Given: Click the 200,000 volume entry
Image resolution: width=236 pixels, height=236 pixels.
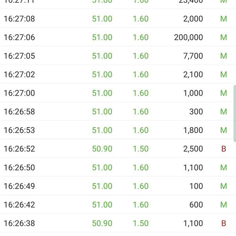Looking at the screenshot, I should pyautogui.click(x=188, y=37).
